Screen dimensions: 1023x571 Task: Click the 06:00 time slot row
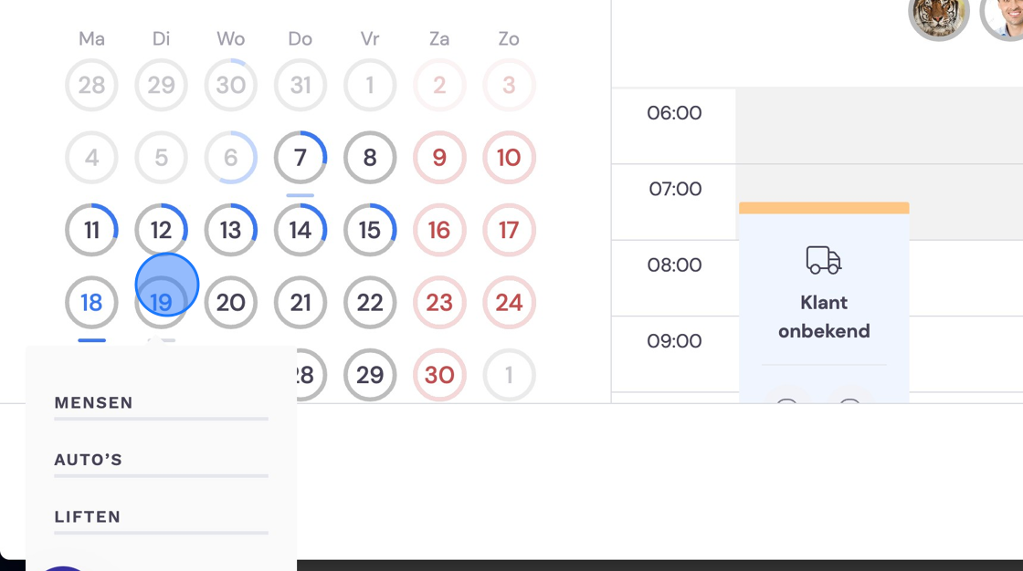click(817, 126)
